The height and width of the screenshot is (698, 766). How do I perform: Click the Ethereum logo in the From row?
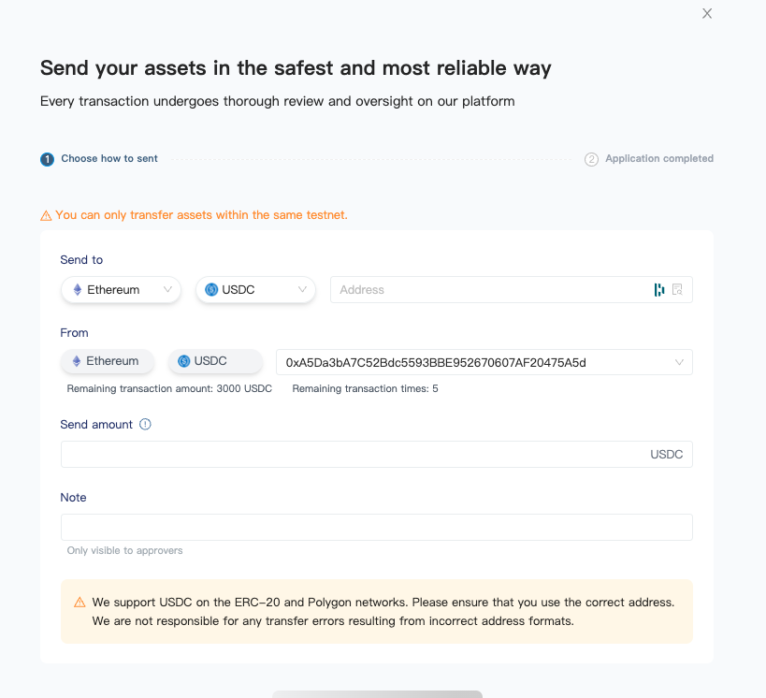pos(76,361)
